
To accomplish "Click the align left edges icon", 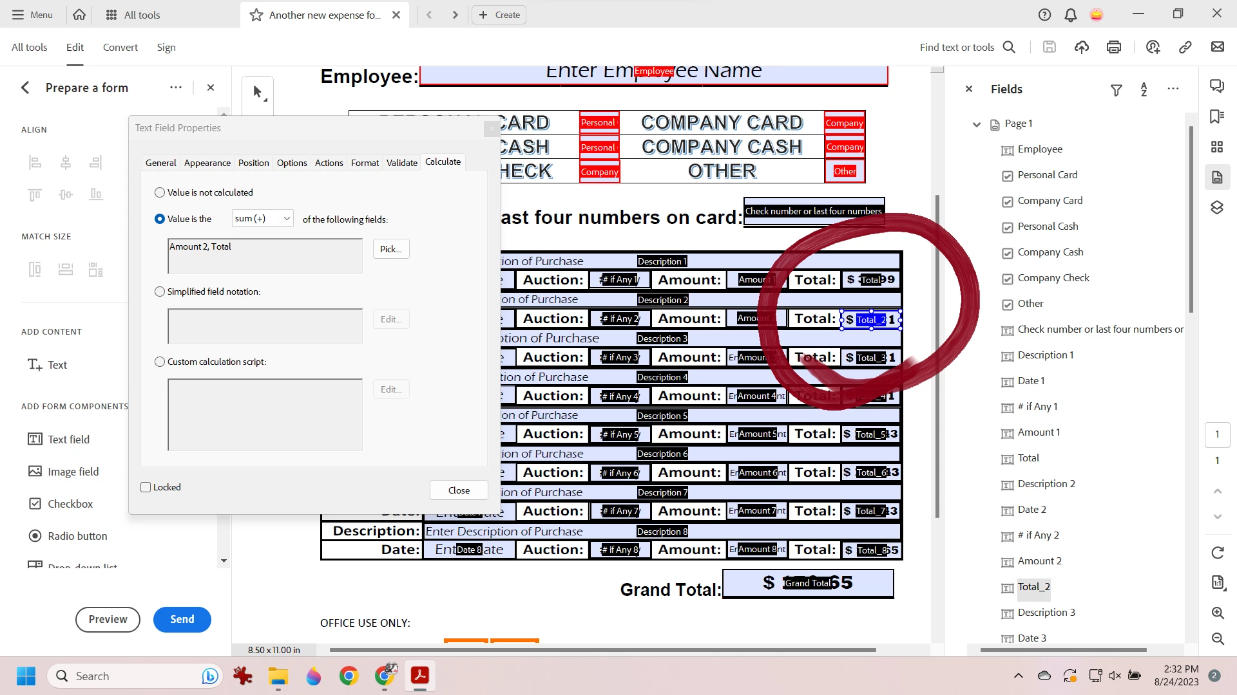I will [35, 162].
